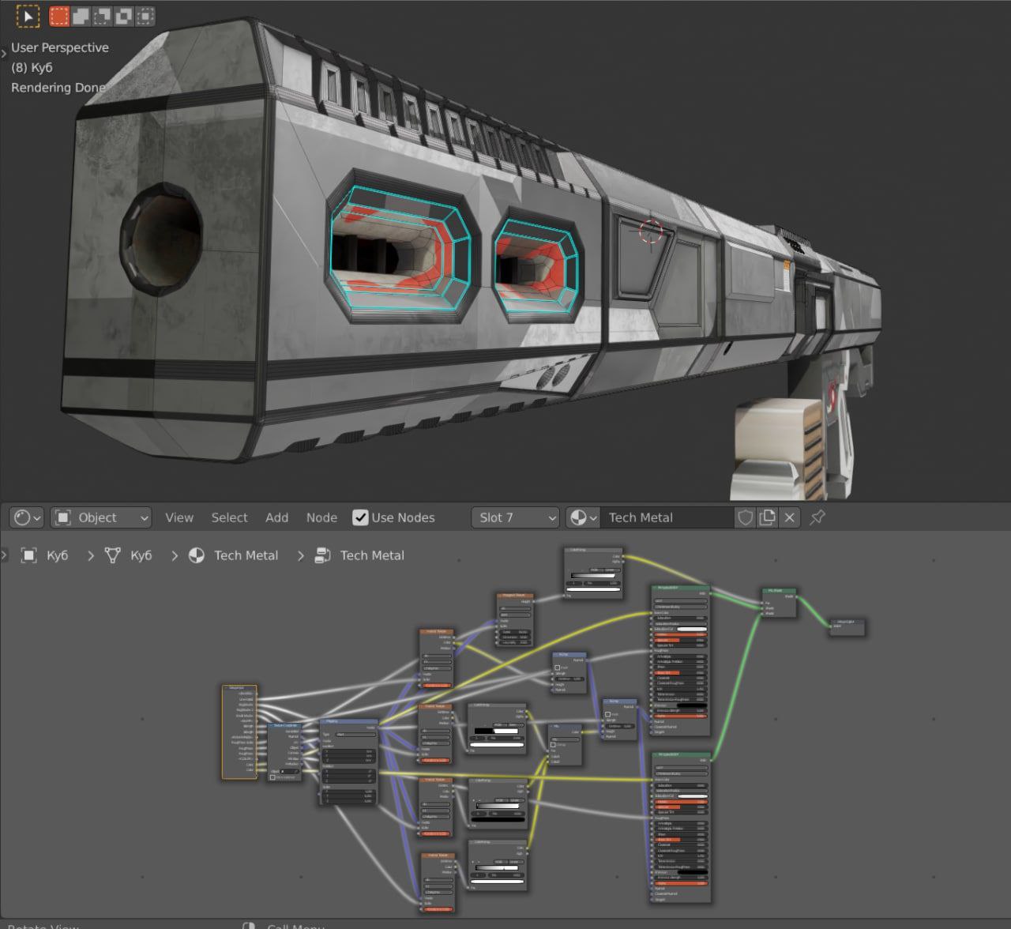The image size is (1011, 929).
Task: Open the Slot 7 material slot dropdown
Action: pos(517,517)
